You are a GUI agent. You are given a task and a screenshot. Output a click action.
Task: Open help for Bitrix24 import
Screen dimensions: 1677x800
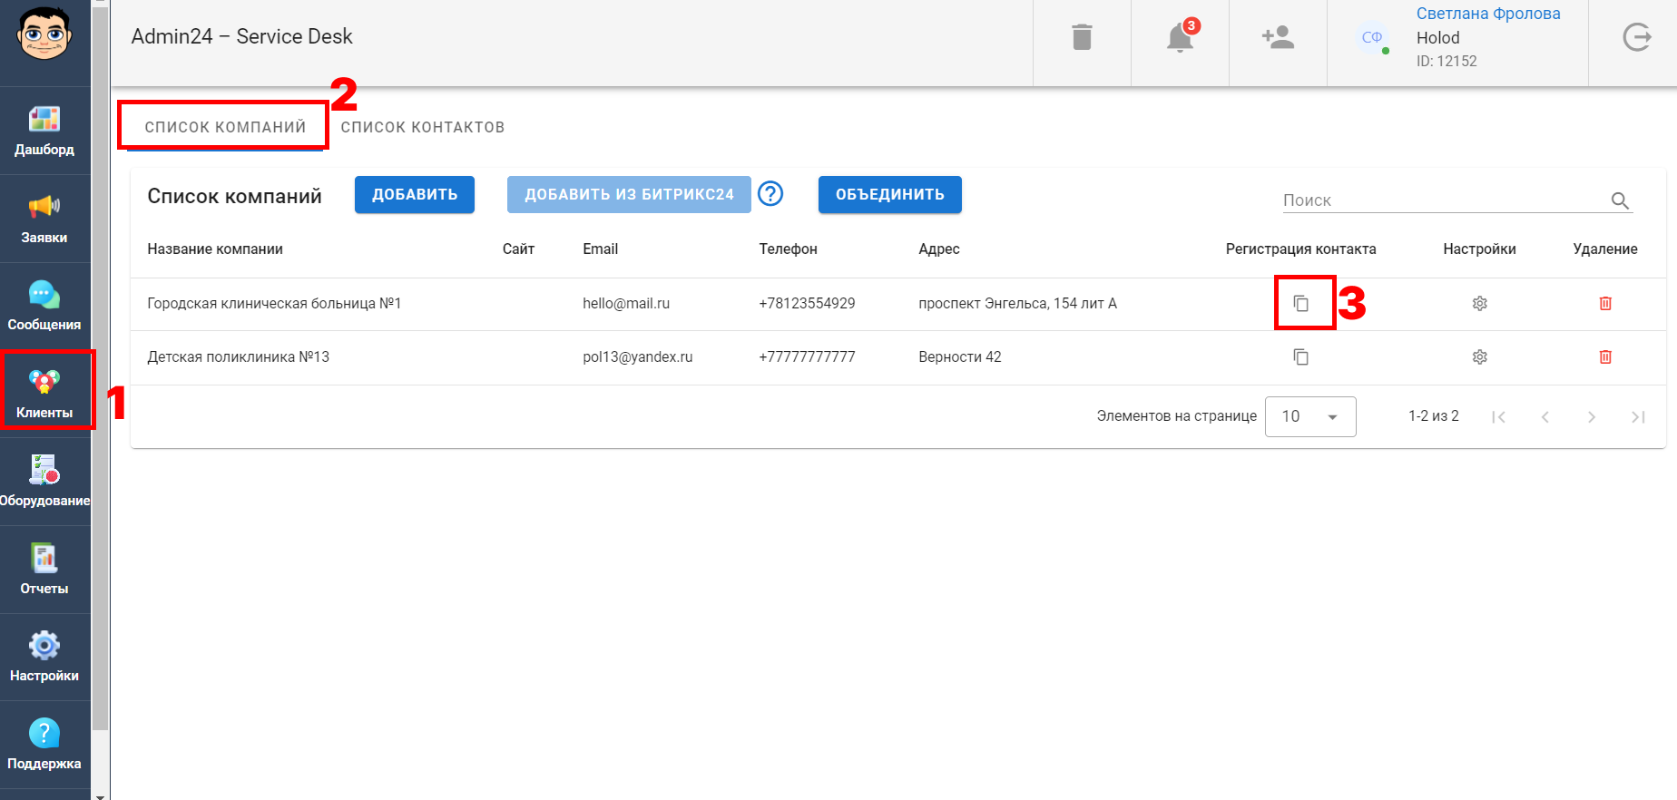pos(770,193)
